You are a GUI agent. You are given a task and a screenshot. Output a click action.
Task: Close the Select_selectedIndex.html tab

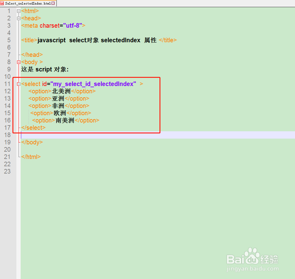[53, 3]
